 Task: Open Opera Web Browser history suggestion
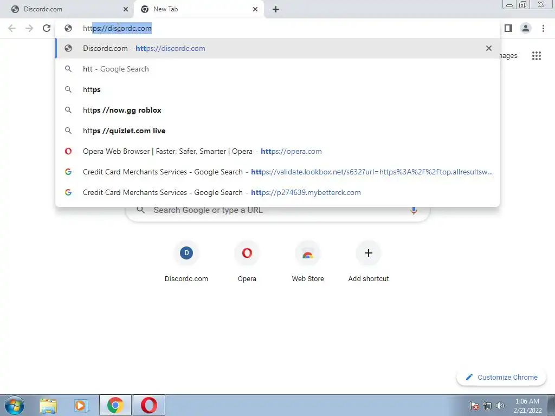click(x=277, y=152)
